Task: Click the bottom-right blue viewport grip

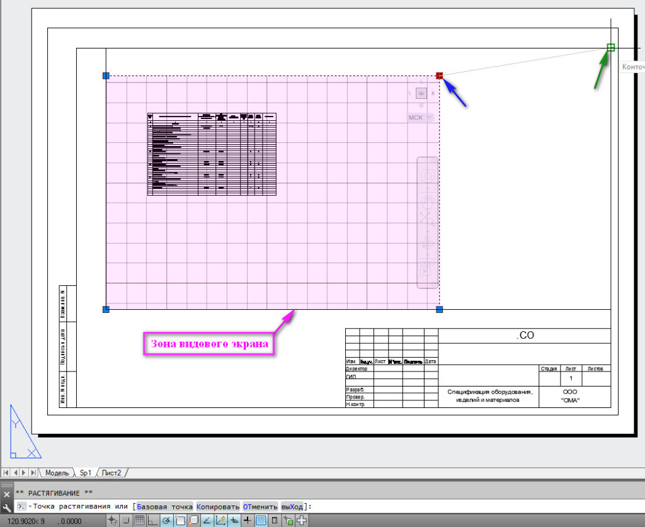Action: coord(440,309)
